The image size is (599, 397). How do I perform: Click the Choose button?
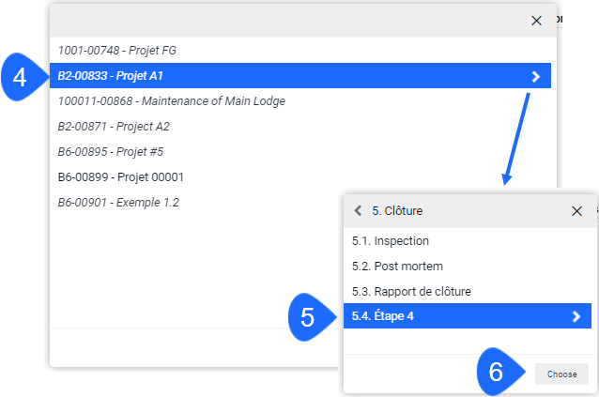click(561, 374)
